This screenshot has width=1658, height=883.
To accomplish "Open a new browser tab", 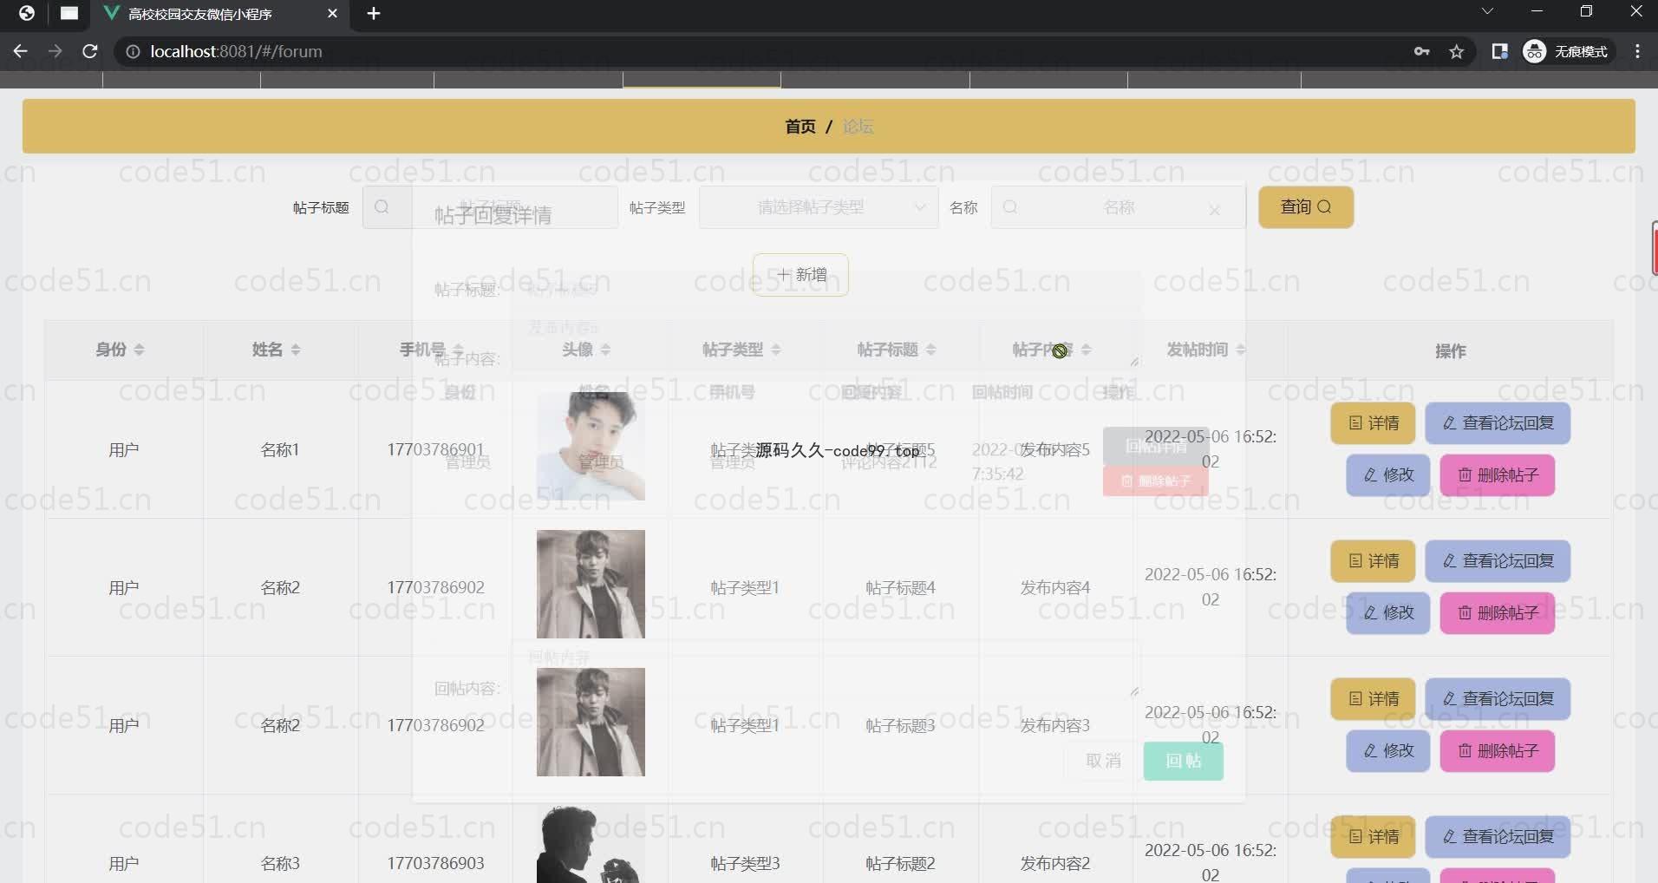I will click(x=374, y=13).
